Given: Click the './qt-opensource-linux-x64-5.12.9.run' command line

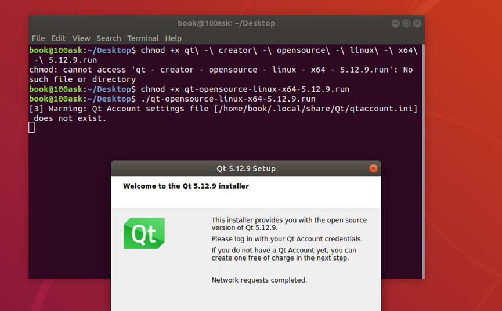Looking at the screenshot, I should (x=228, y=99).
